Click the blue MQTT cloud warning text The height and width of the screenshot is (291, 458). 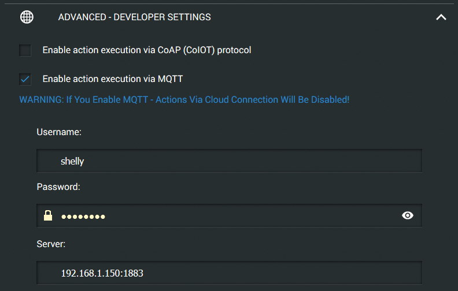pyautogui.click(x=184, y=99)
